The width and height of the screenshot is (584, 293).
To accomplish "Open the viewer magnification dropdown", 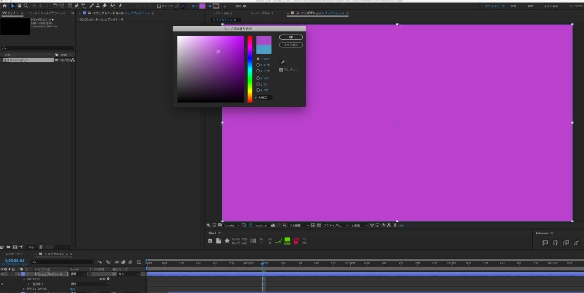I will coord(232,226).
